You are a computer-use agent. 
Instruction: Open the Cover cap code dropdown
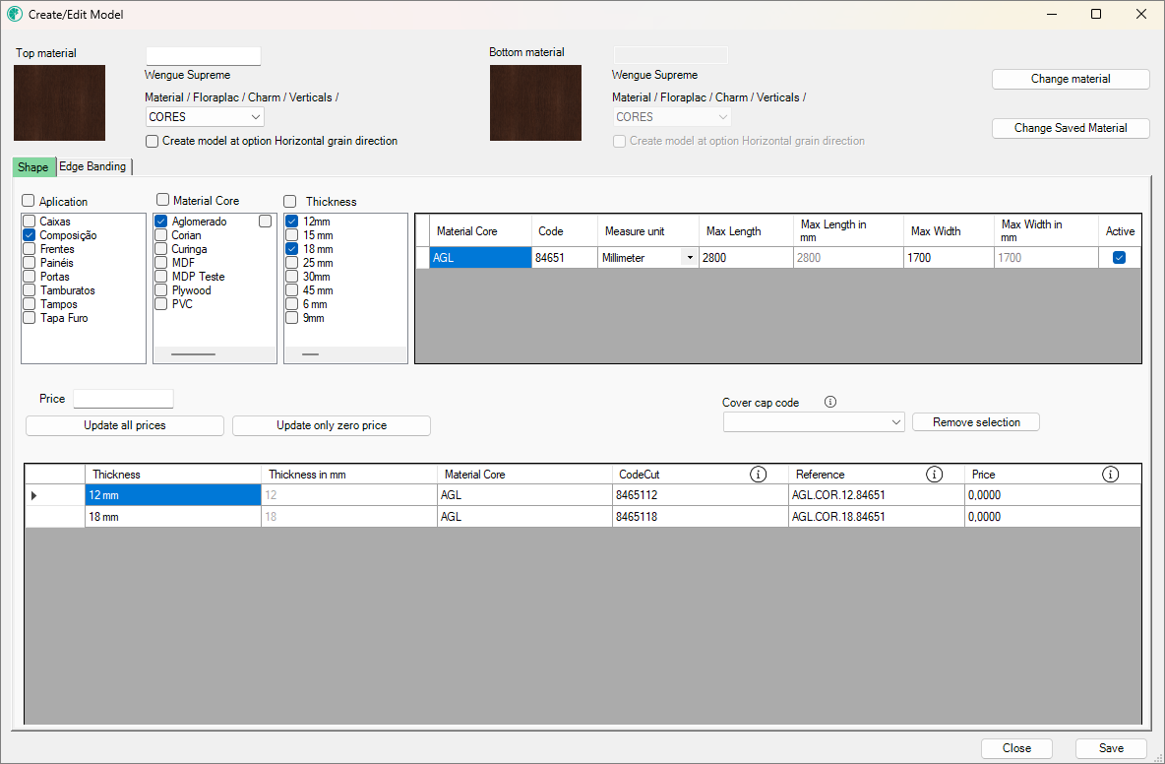814,422
